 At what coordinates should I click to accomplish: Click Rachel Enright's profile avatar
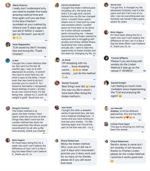(106, 83)
